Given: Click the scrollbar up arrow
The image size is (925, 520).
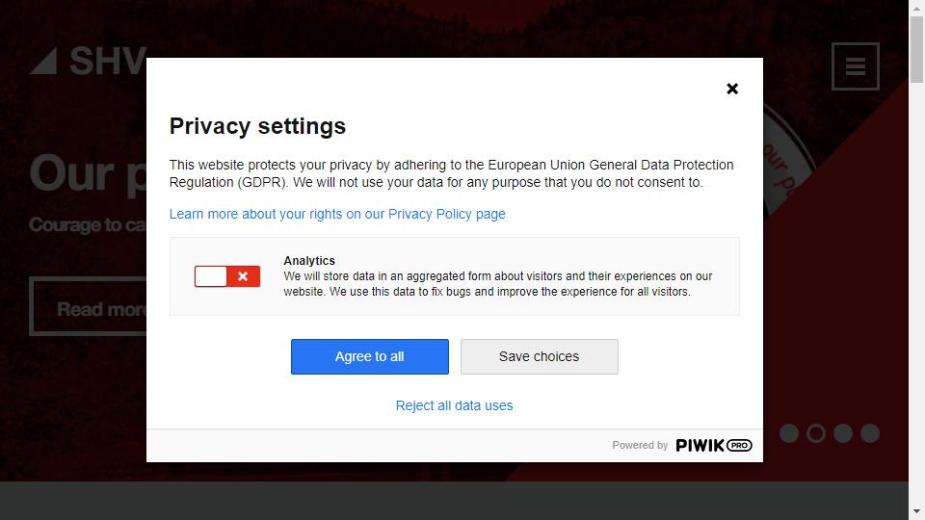Looking at the screenshot, I should 916,8.
